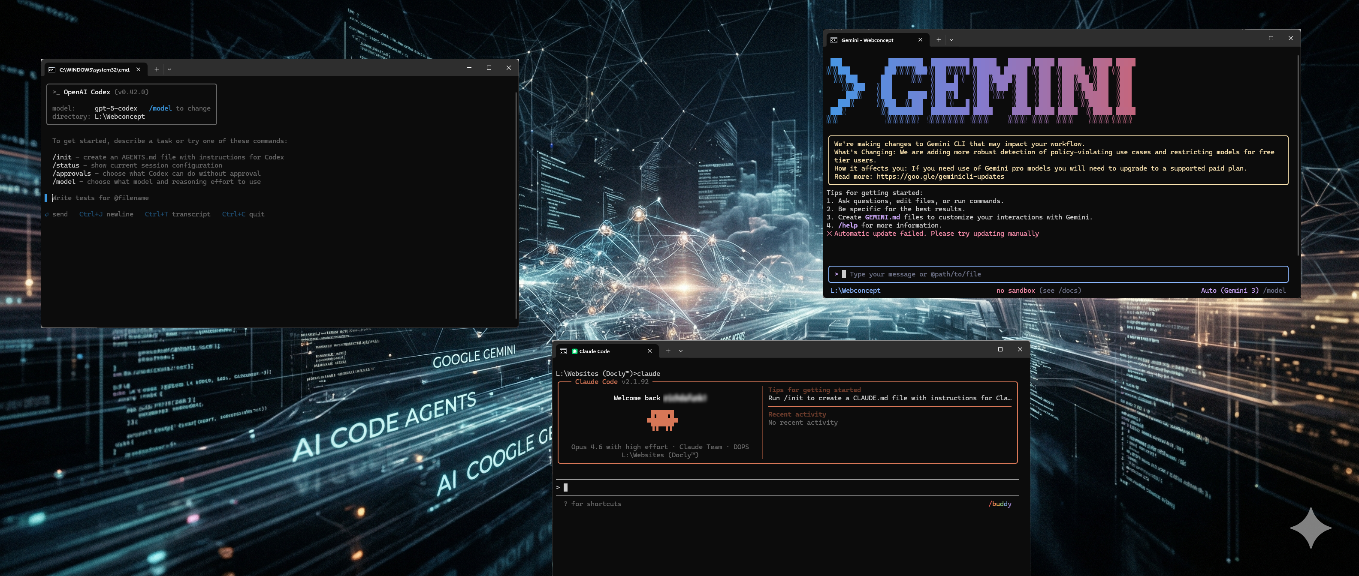Image resolution: width=1359 pixels, height=576 pixels.
Task: Click the Gemini sparkle logo on desktop
Action: coord(1311,528)
